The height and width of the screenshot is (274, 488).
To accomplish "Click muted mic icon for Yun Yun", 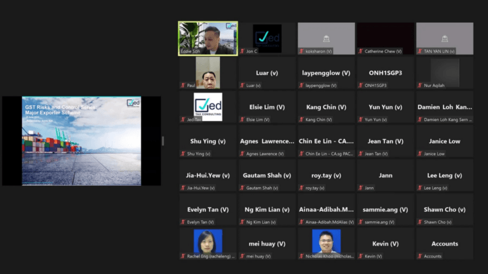I will [x=360, y=119].
